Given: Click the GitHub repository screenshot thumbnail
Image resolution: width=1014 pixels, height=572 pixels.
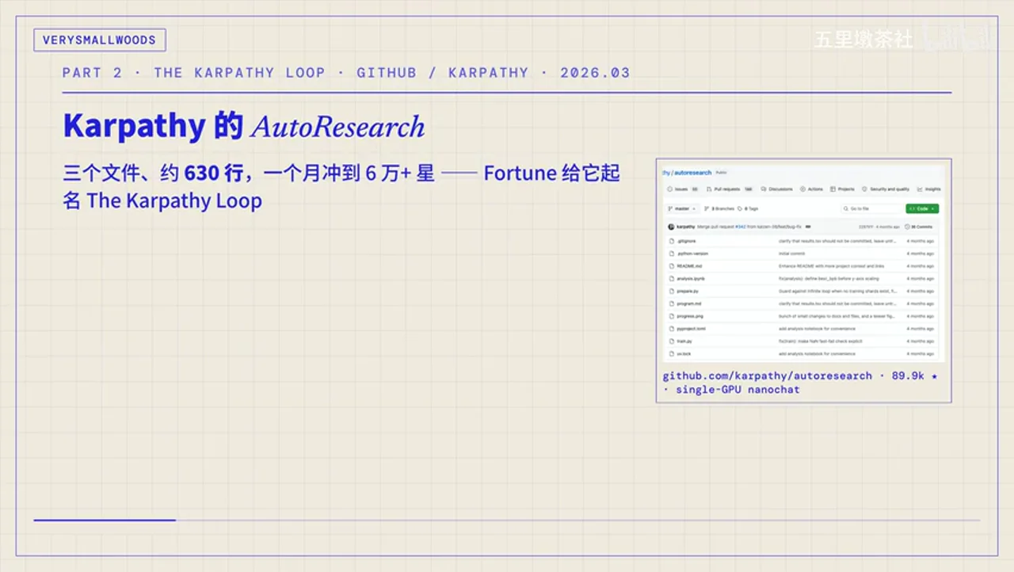Looking at the screenshot, I should click(x=803, y=262).
